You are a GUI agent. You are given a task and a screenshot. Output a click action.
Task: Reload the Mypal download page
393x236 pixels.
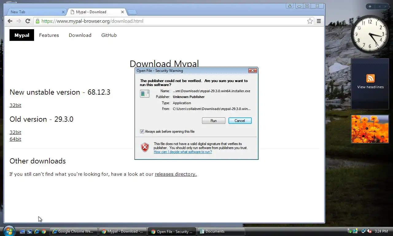click(28, 21)
